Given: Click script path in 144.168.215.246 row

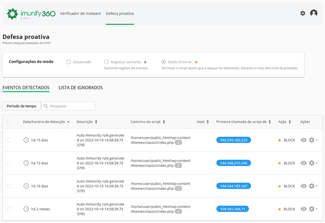Looking at the screenshot, I should 160,163.
